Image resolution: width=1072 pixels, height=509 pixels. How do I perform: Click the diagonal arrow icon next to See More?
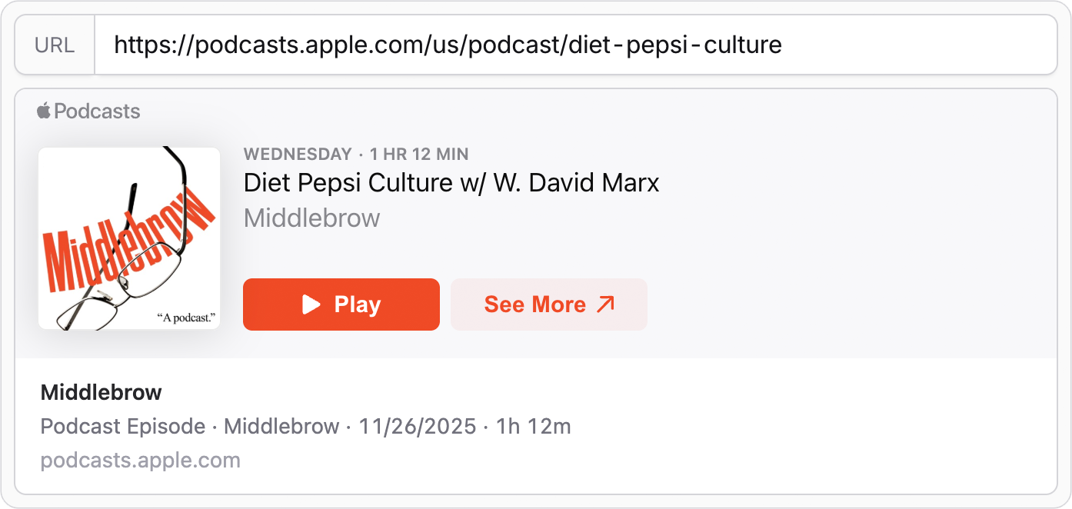click(607, 303)
